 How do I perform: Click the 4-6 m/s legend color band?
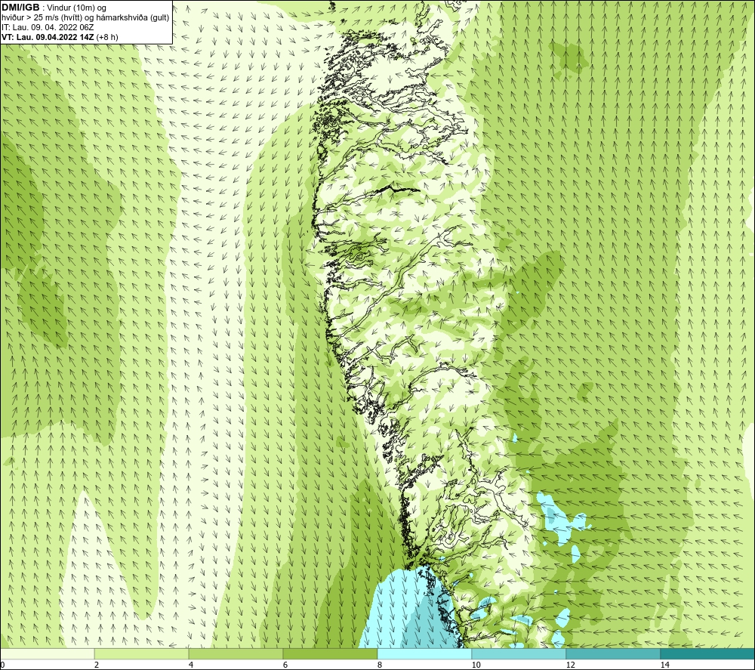[236, 653]
